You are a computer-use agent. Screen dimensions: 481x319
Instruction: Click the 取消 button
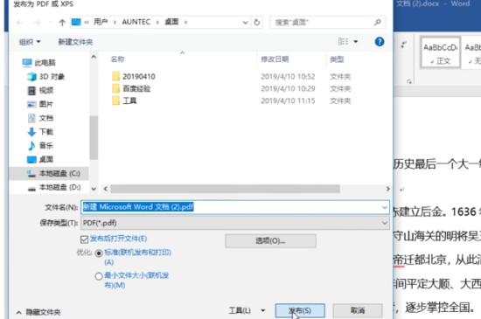[x=358, y=310]
